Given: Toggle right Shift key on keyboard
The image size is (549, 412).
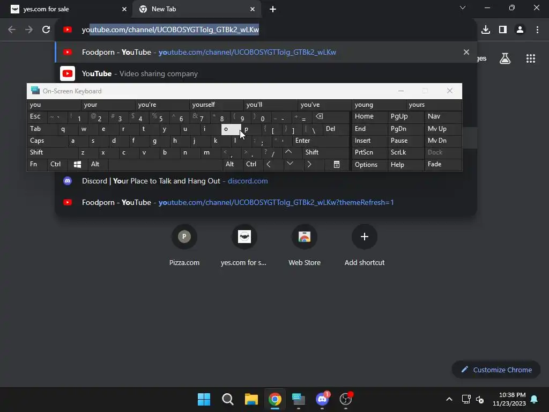Looking at the screenshot, I should (x=325, y=152).
